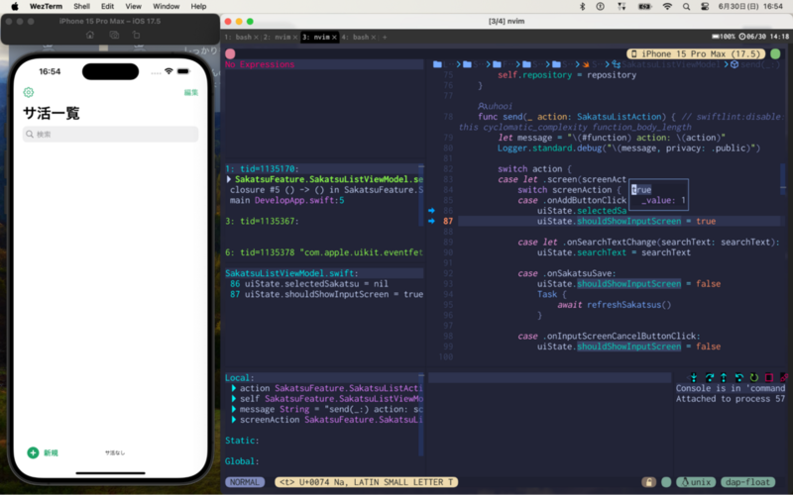This screenshot has height=495, width=793.
Task: Expand the message String variable
Action: [x=234, y=409]
